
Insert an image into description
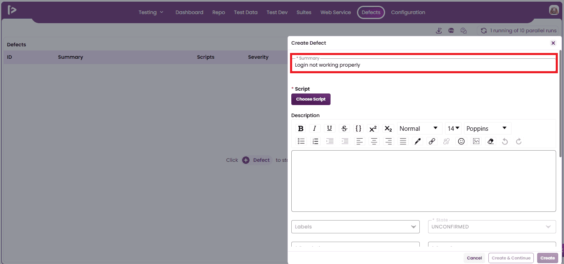[x=476, y=142]
